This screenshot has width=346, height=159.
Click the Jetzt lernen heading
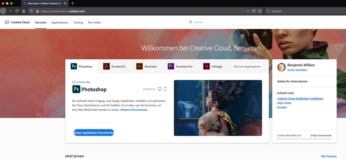[x=74, y=156]
